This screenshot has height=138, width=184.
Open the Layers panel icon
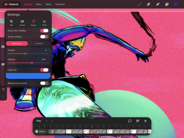(x=167, y=4)
